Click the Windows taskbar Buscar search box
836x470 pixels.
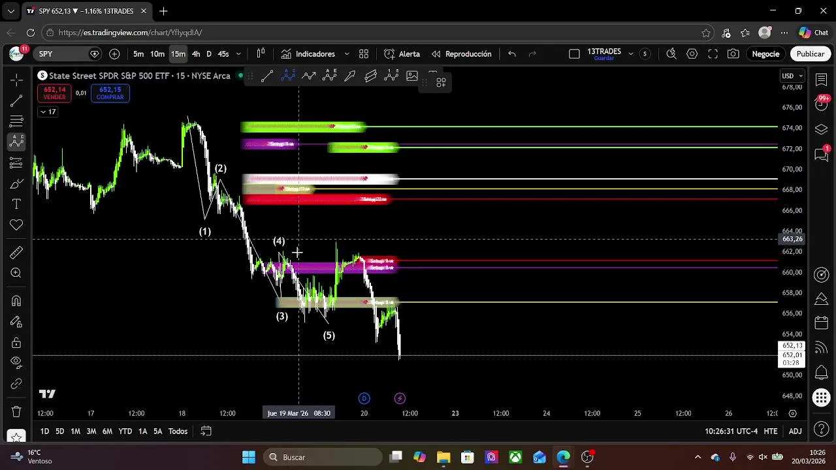click(x=323, y=457)
